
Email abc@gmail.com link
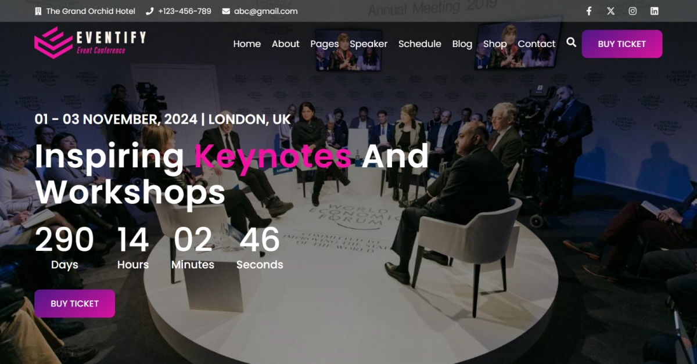pos(266,11)
